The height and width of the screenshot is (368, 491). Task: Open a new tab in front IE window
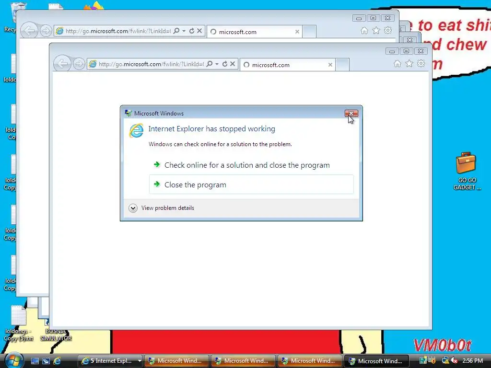pos(342,65)
